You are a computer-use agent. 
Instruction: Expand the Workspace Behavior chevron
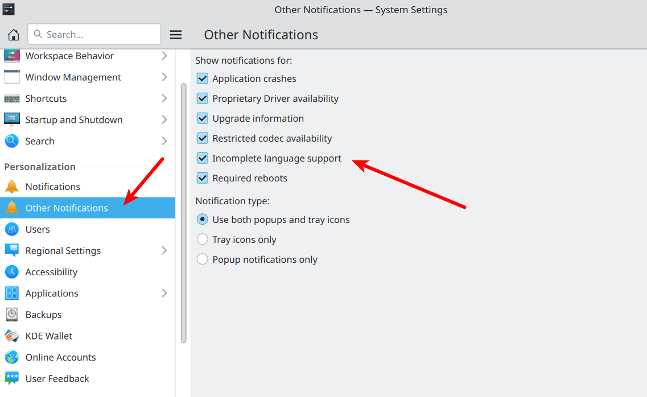pos(164,56)
